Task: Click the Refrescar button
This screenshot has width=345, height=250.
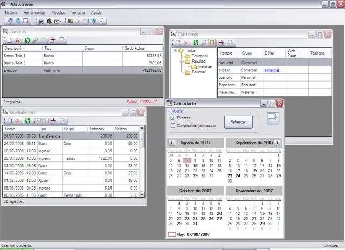Action: pos(238,122)
